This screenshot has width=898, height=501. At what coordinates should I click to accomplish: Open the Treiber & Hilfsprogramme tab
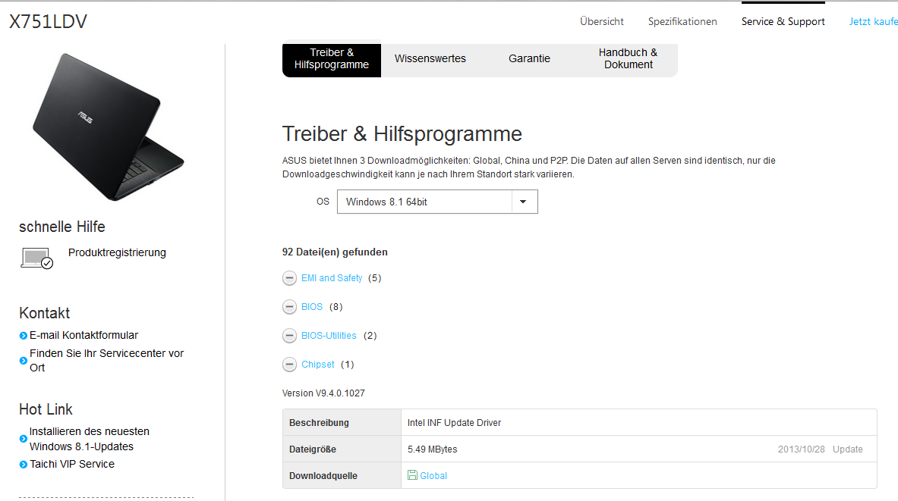coord(332,59)
